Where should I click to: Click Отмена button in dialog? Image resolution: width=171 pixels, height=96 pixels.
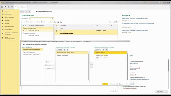click(112, 84)
